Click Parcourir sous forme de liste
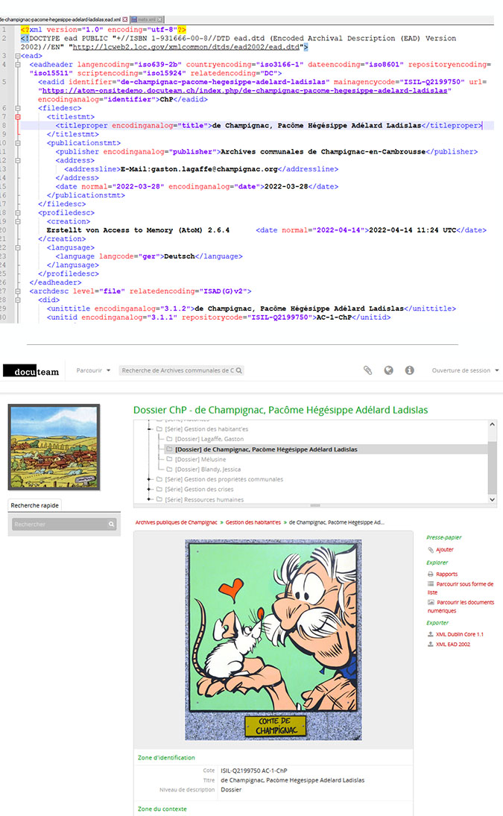Image resolution: width=503 pixels, height=816 pixels. [461, 588]
